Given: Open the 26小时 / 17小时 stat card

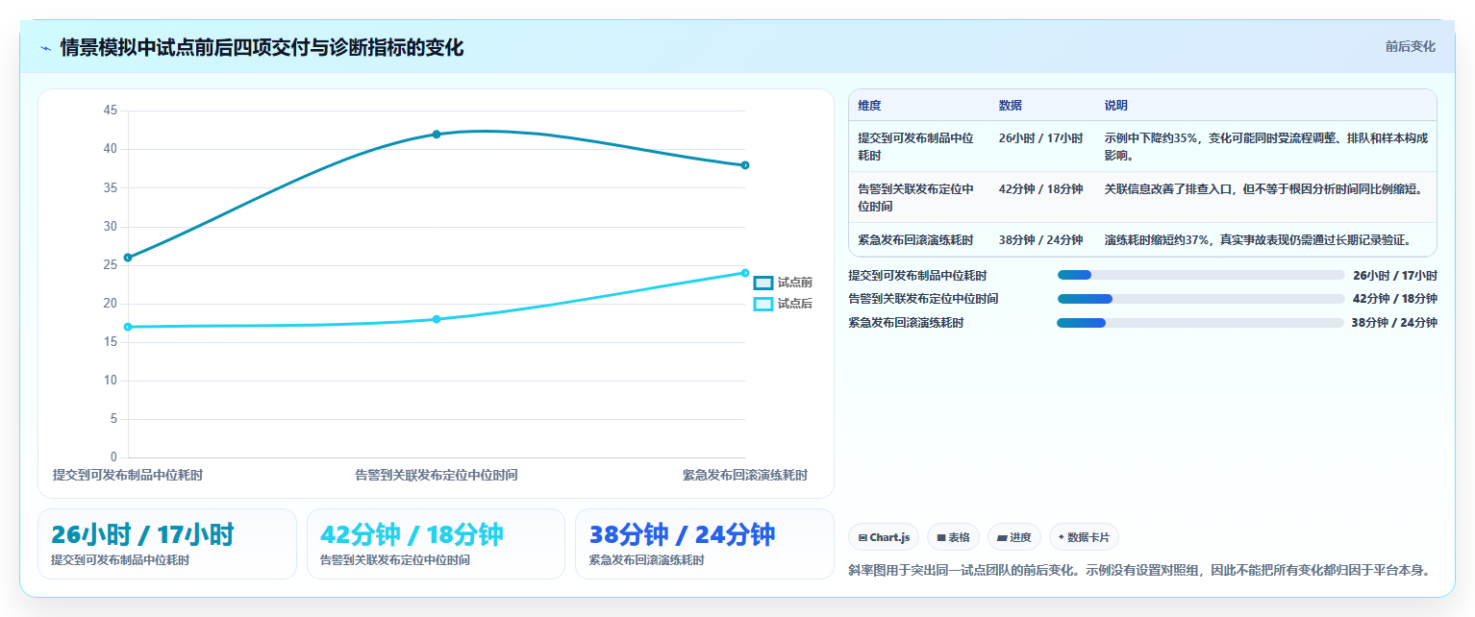Looking at the screenshot, I should click(167, 544).
